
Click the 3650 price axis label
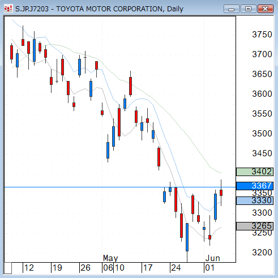262,74
